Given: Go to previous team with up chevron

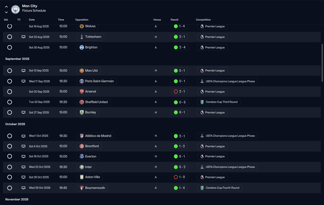Looking at the screenshot, I should [7, 6].
